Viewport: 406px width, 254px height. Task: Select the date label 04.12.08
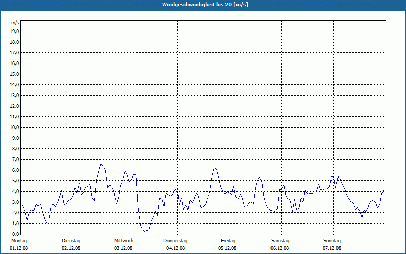176,248
